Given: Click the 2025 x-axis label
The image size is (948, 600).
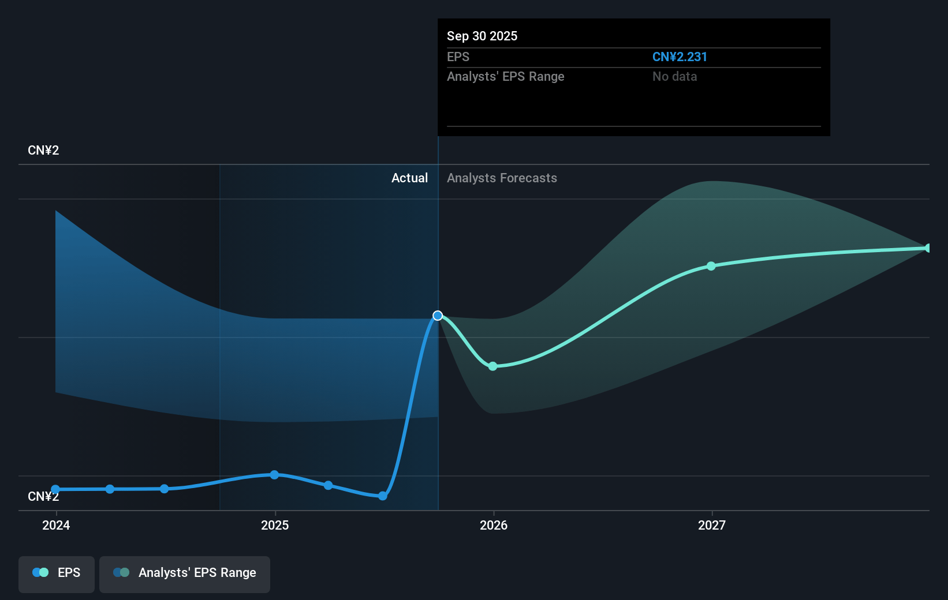Looking at the screenshot, I should coord(275,525).
